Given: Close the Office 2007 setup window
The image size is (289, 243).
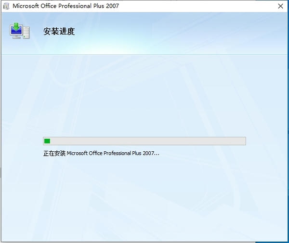Looking at the screenshot, I should click(280, 6).
